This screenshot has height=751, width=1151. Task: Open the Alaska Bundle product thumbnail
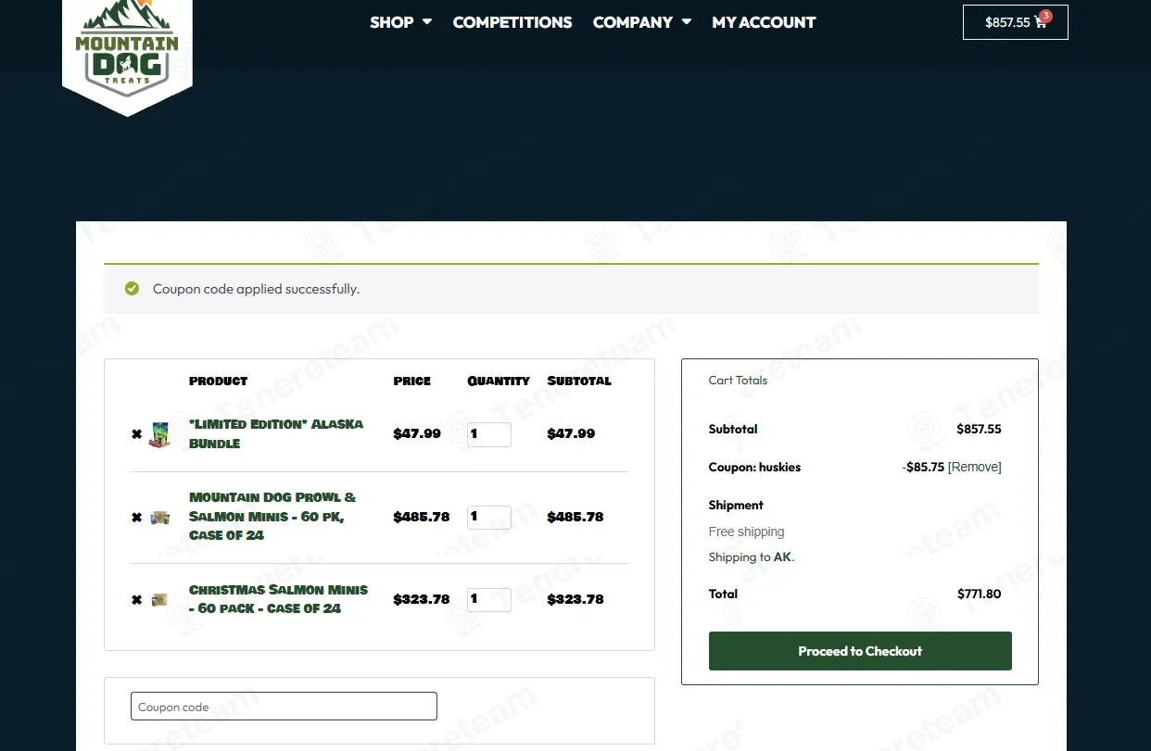click(160, 434)
